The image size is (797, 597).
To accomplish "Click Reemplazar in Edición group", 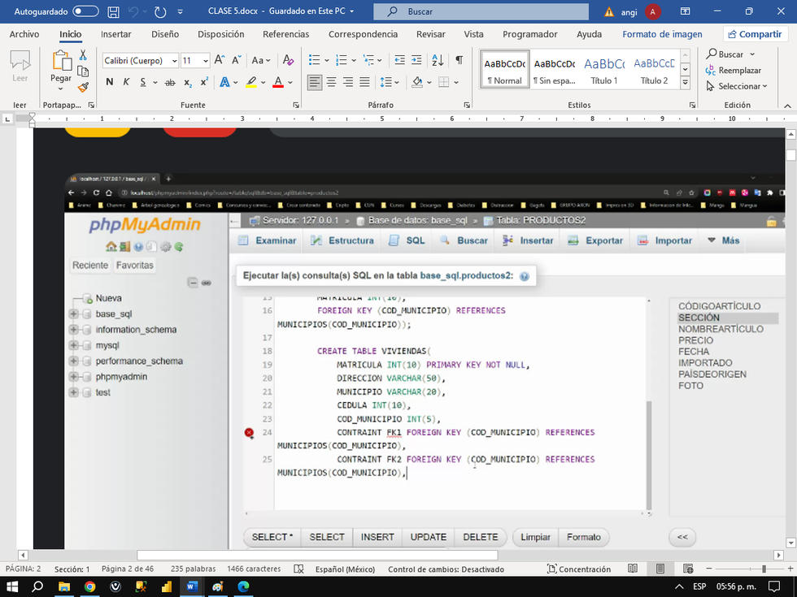I will (x=734, y=70).
